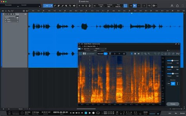Select the Bend tool
Screen dimensions: 186x116
(70, 6)
